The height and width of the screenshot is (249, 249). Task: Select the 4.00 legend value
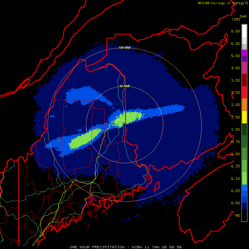[x=235, y=68]
